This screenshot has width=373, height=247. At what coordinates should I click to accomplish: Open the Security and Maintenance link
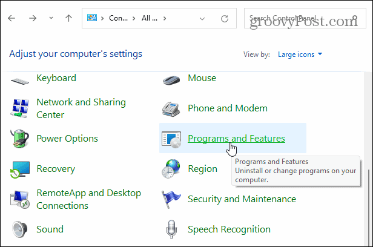tap(242, 199)
